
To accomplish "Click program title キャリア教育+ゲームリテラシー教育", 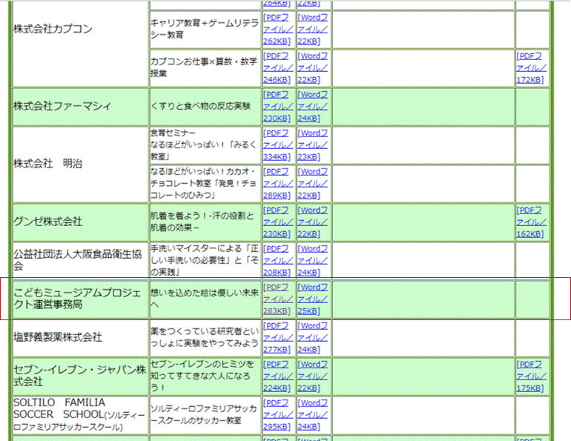I will pos(205,29).
